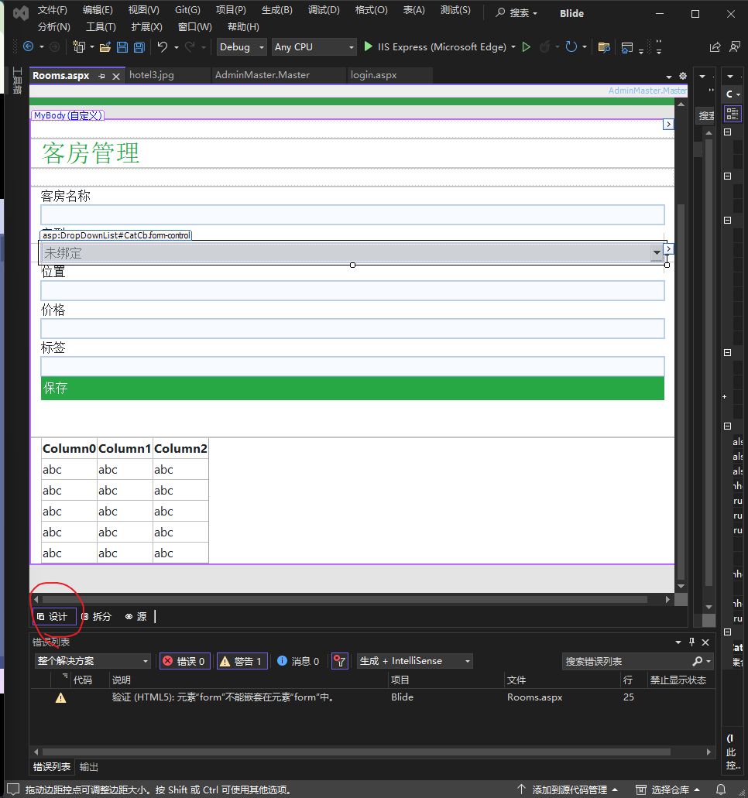
Task: Open the document tab settings gear icon
Action: tap(683, 76)
